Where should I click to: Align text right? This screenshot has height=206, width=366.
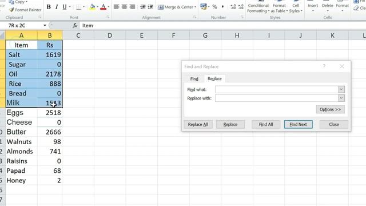pos(132,7)
